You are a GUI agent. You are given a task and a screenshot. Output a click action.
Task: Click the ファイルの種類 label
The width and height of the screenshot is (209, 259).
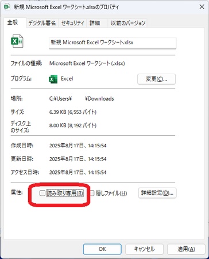(x=26, y=63)
